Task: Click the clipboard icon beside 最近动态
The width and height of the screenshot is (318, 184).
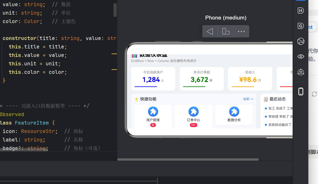Action: [266, 99]
